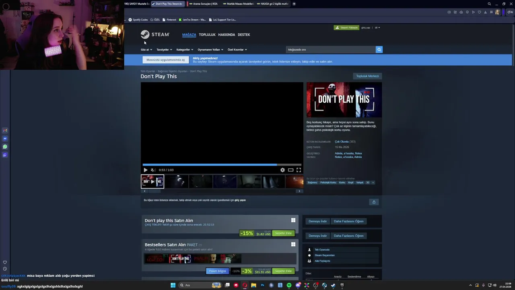515x290 pixels.
Task: Click the Mağazada ara search field
Action: point(331,50)
